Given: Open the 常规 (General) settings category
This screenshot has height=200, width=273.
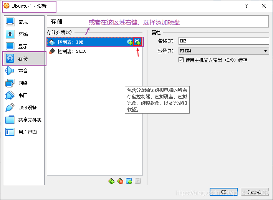Looking at the screenshot, I should pos(24,22).
